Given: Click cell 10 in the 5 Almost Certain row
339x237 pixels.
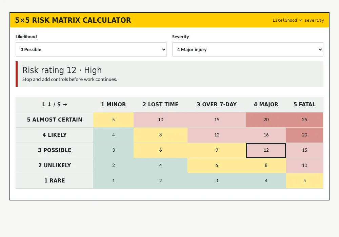Looking at the screenshot, I should tap(160, 120).
